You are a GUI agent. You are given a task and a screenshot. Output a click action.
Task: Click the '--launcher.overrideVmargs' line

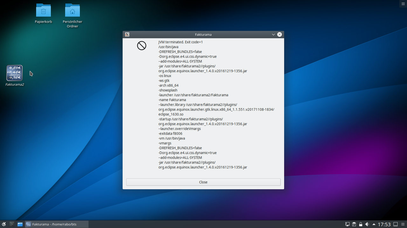pyautogui.click(x=180, y=129)
